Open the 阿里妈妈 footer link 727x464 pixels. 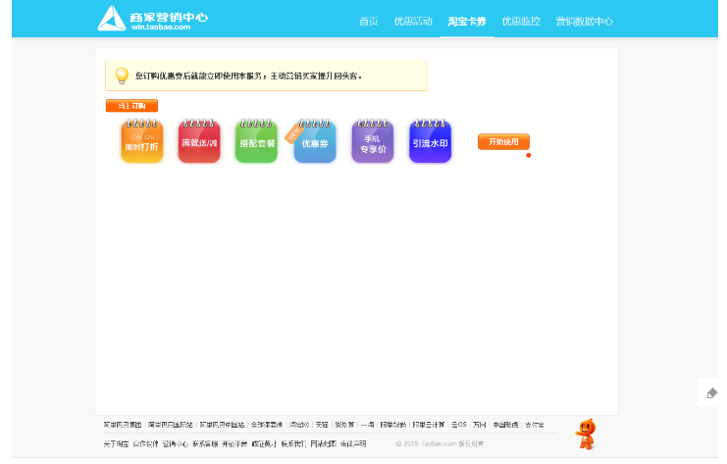393,425
